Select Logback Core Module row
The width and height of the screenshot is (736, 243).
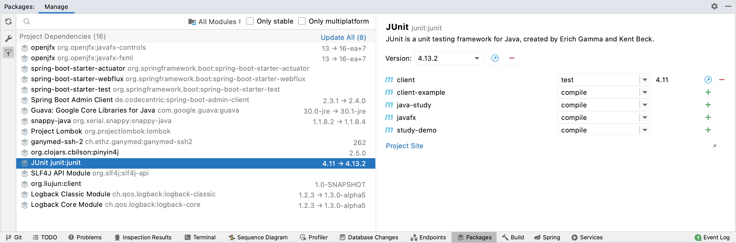pyautogui.click(x=196, y=205)
